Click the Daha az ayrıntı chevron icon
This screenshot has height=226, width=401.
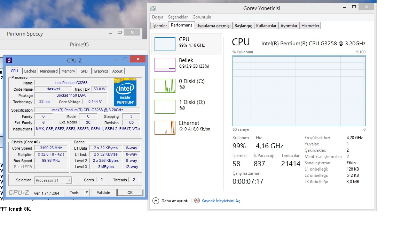click(x=156, y=201)
